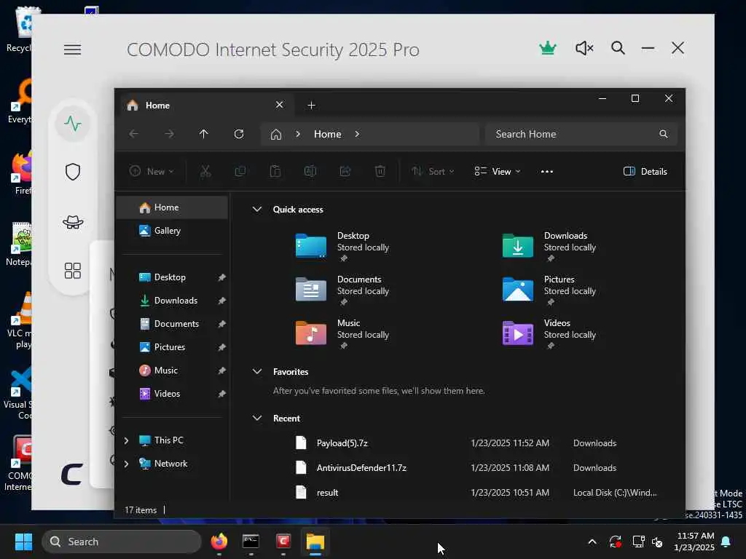The height and width of the screenshot is (559, 746).
Task: Toggle the muted speaker icon in COMODO
Action: tap(584, 48)
